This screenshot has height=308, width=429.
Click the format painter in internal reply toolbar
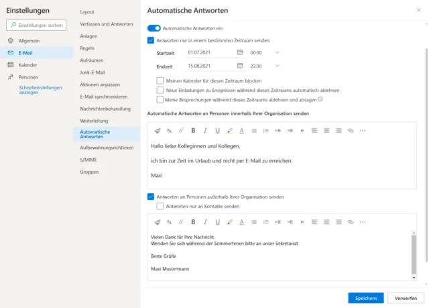coord(158,130)
